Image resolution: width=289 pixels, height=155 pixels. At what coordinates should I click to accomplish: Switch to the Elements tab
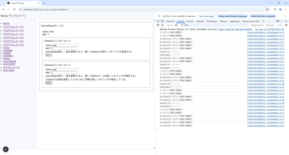(x=170, y=21)
